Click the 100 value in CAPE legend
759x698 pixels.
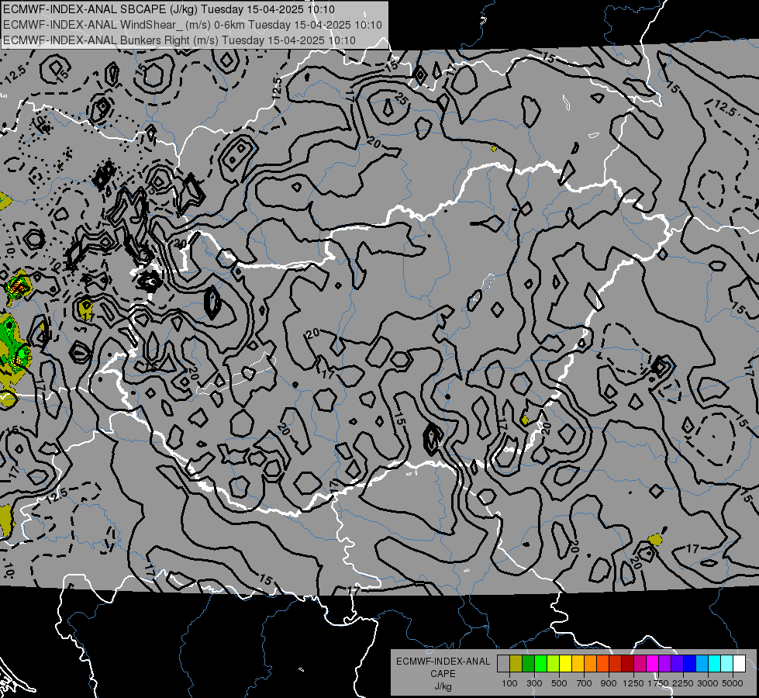tap(509, 683)
